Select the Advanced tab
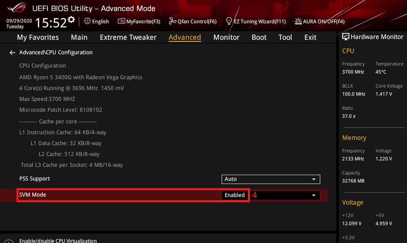Screen dimensions: 407x243 click(185, 37)
